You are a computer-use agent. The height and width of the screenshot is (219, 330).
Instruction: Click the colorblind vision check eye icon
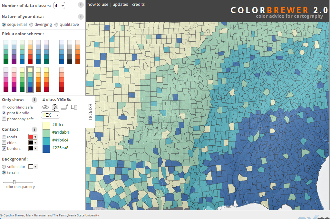pyautogui.click(x=45, y=107)
